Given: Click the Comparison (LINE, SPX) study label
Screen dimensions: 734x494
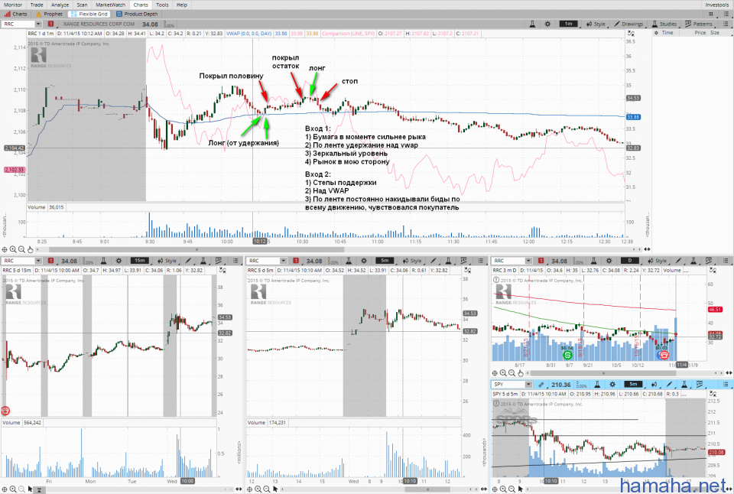Looking at the screenshot, I should pyautogui.click(x=349, y=34).
